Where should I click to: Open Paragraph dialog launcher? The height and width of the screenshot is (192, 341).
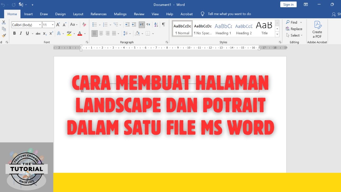167,42
